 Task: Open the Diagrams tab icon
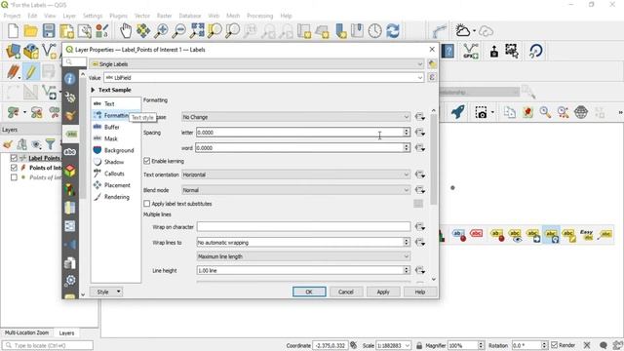tap(70, 189)
